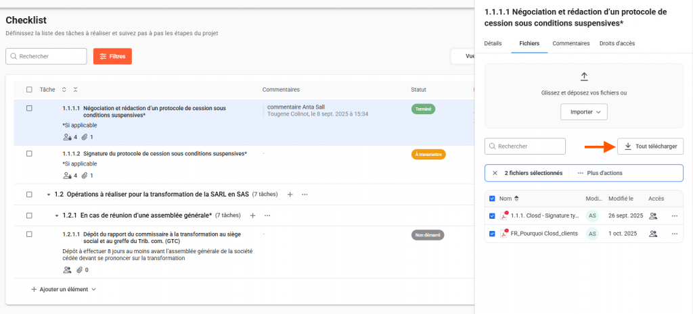Screen dimensions: 693x314
Task: Open the three-dot menu for section 1.2.1
Action: click(267, 215)
